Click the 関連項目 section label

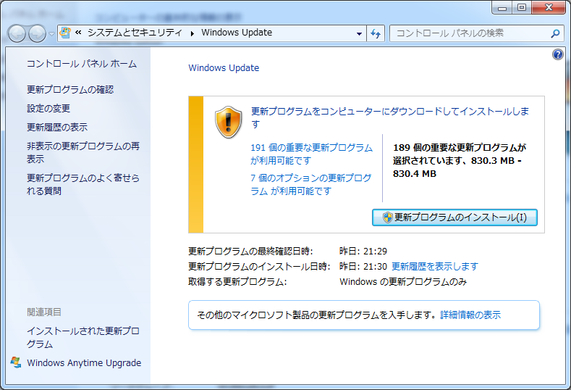pyautogui.click(x=44, y=312)
